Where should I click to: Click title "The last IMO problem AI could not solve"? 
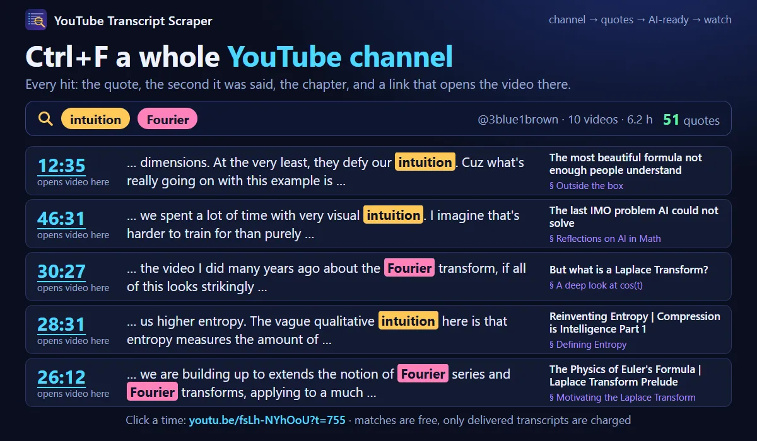pyautogui.click(x=634, y=217)
